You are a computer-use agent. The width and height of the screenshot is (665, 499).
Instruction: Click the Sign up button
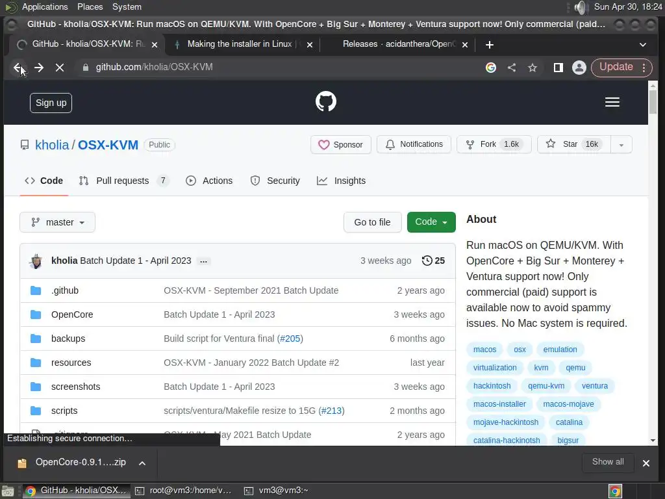coord(51,103)
